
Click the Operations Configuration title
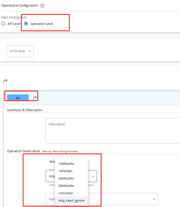click(20, 6)
